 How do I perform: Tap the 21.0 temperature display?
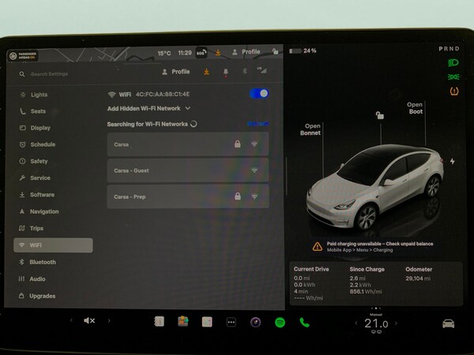[376, 323]
